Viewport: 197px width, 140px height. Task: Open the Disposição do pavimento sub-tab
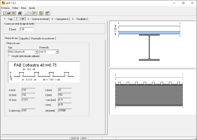(x=43, y=39)
